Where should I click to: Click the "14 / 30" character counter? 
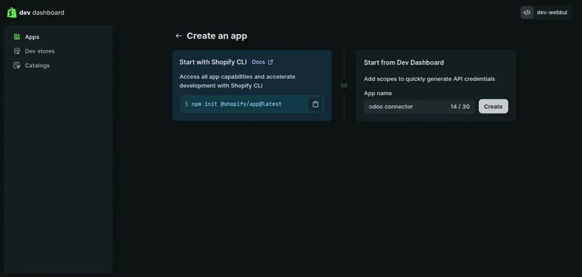pyautogui.click(x=460, y=107)
